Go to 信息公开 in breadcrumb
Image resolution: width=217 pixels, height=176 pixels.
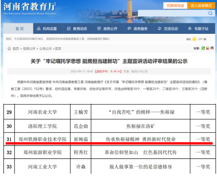point(29,48)
